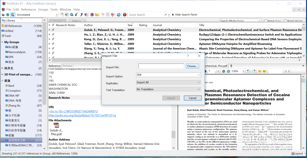Click the Import File path field

coord(161,66)
